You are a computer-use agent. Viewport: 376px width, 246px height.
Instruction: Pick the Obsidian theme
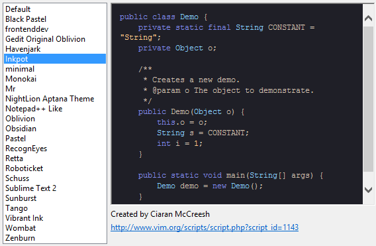[55, 129]
